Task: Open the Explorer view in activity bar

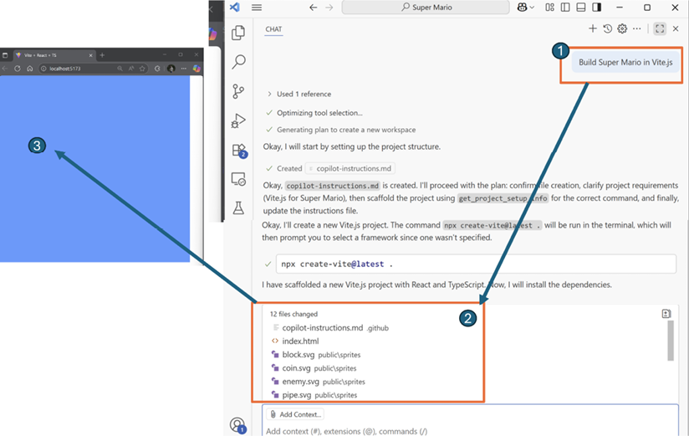Action: (x=238, y=33)
